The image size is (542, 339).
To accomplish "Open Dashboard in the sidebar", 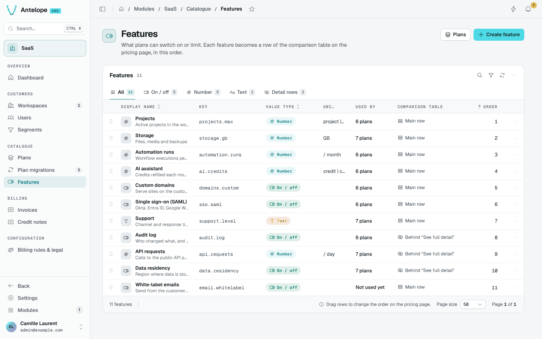I will tap(45, 78).
